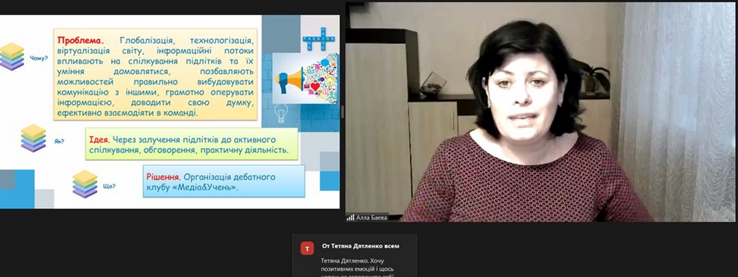The height and width of the screenshot is (277, 738).
Task: Click the divider handle between slide and video
Action: (342, 112)
